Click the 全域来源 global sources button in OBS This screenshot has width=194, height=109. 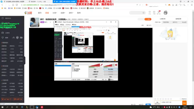click(96, 74)
